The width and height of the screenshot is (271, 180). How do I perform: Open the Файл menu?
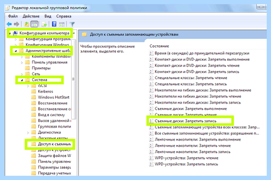click(x=13, y=16)
